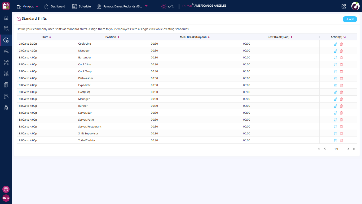Image resolution: width=362 pixels, height=204 pixels.
Task: Open the user profile avatar menu
Action: tap(355, 6)
